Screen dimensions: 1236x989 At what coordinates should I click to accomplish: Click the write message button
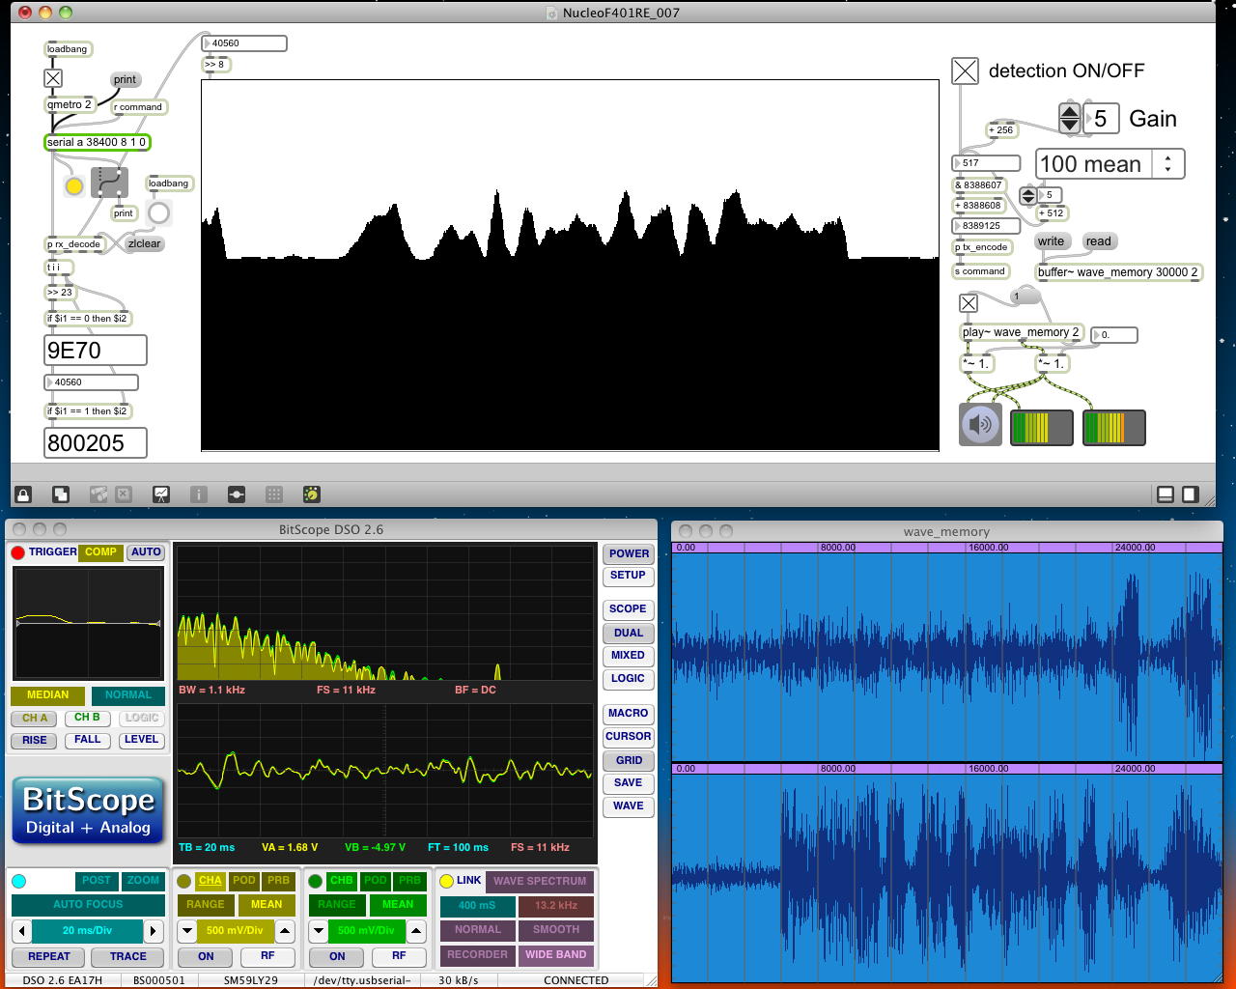(x=1051, y=241)
